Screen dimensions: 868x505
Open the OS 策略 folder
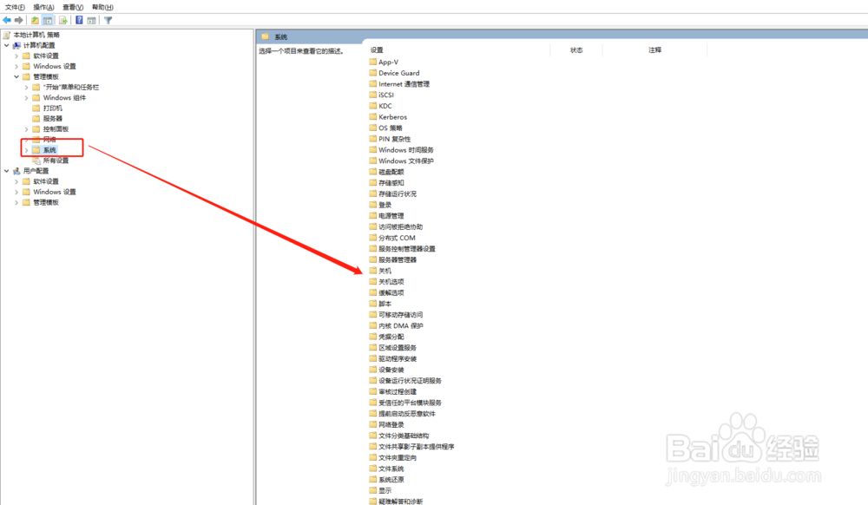pos(391,128)
